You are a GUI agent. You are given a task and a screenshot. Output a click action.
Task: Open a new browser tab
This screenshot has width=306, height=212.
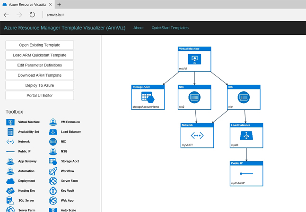(x=59, y=4)
